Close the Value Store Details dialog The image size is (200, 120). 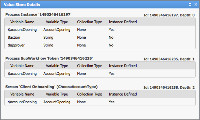point(195,5)
